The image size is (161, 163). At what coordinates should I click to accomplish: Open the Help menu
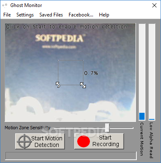tap(104, 15)
